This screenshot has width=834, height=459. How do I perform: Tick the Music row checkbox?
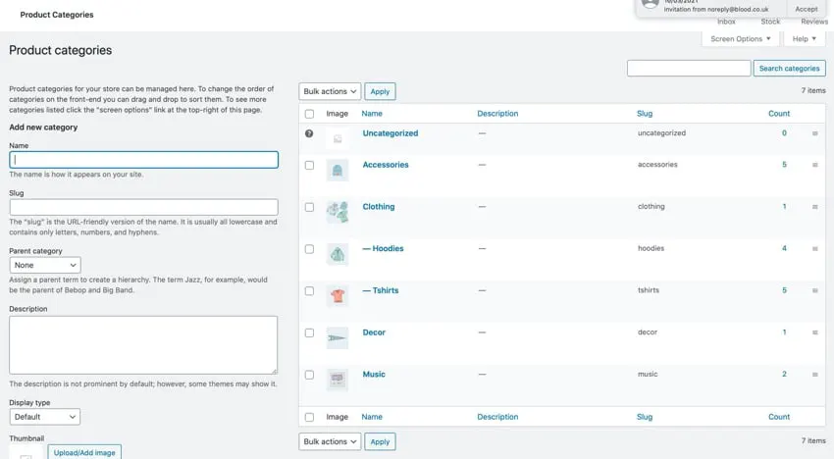(x=309, y=375)
